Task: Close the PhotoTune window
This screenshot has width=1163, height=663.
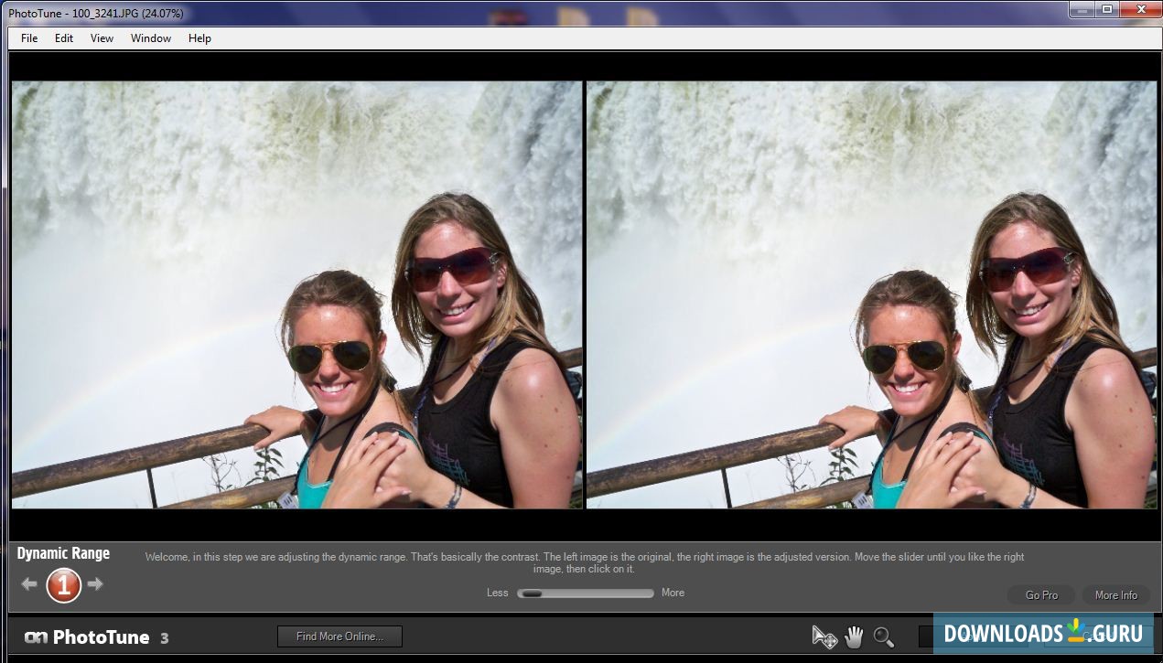Action: point(1140,8)
